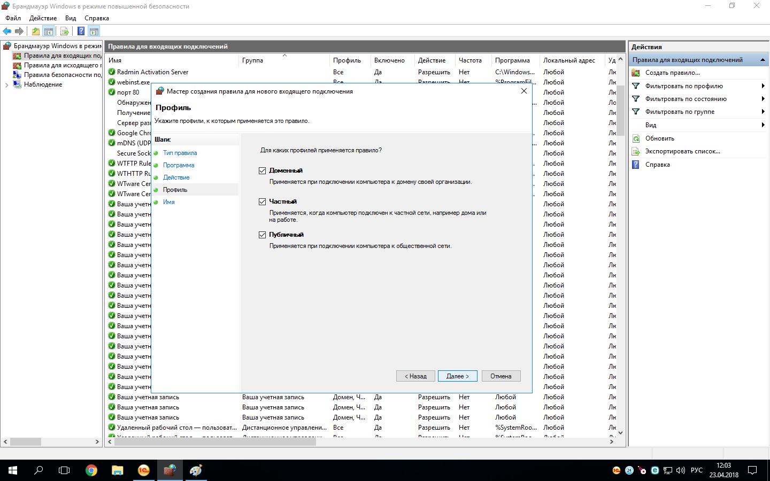770x481 pixels.
Task: Click the network icon in the system tray
Action: pyautogui.click(x=668, y=470)
